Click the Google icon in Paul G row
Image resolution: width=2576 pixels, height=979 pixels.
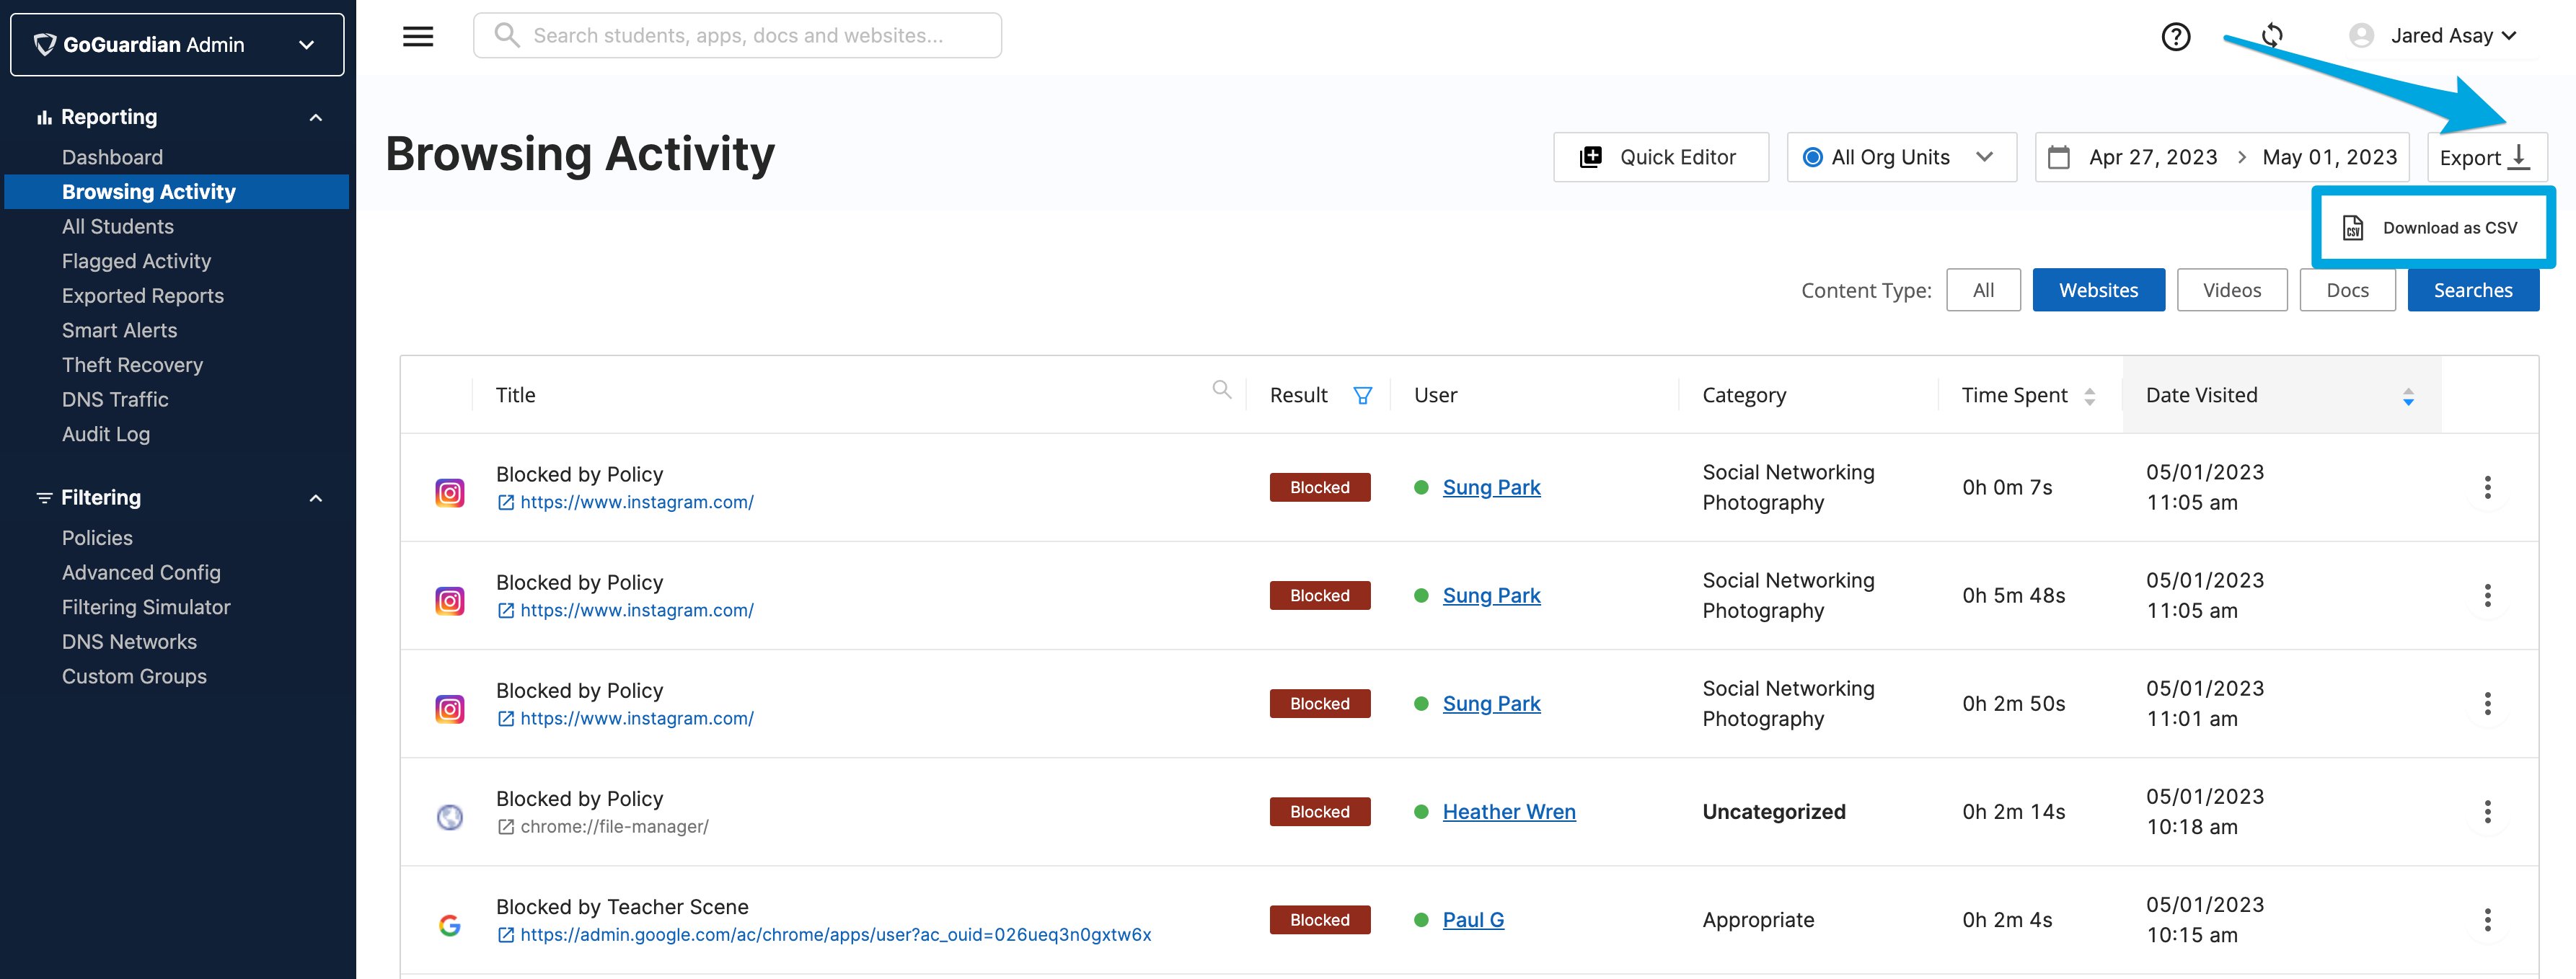click(x=450, y=925)
